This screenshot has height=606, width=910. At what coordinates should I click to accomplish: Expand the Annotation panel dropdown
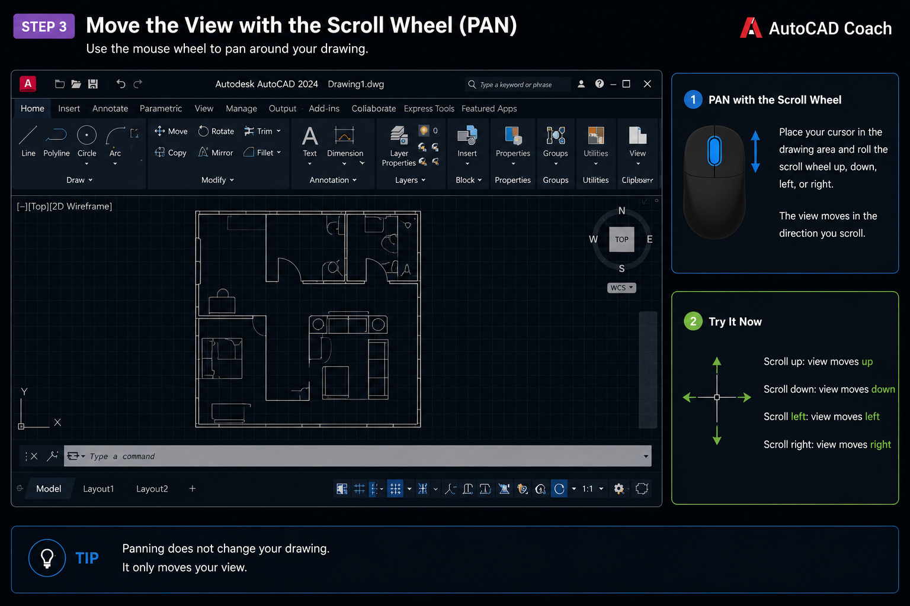pos(333,180)
